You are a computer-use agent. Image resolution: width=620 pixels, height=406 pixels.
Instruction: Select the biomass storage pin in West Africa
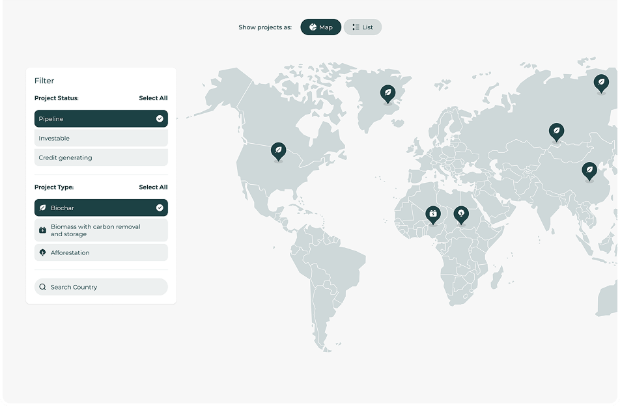pos(432,213)
